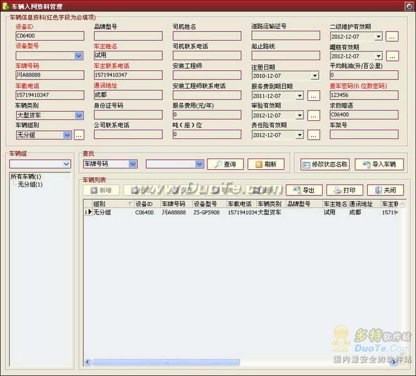Click the 关闭 button in toolbar
Viewport: 416px width, 376px height.
pyautogui.click(x=385, y=190)
